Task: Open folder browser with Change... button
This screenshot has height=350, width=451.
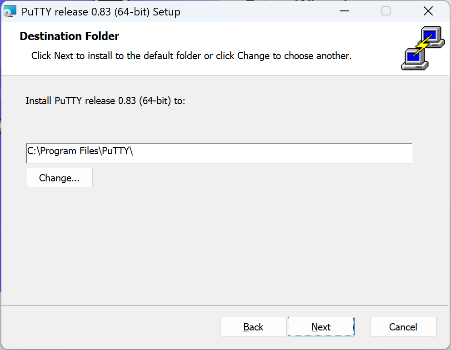Action: coord(59,178)
